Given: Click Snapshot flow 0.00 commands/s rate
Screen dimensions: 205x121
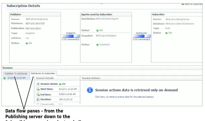Looking at the screenshot, I should (x=71, y=39).
